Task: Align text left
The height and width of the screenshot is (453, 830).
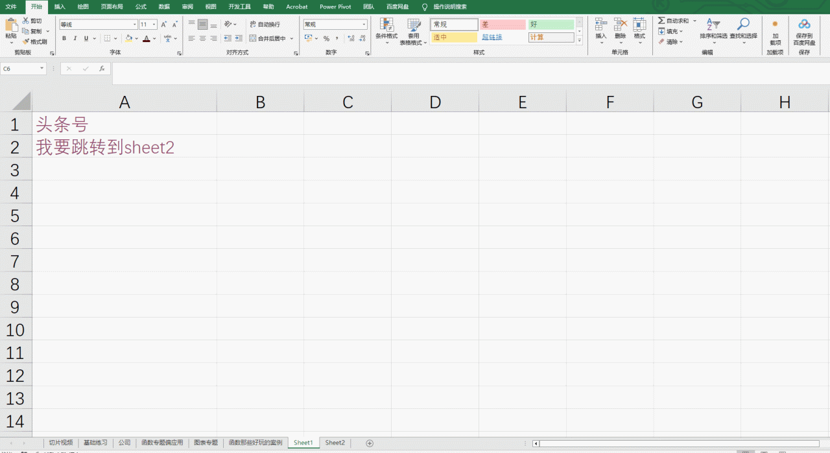Action: point(191,38)
